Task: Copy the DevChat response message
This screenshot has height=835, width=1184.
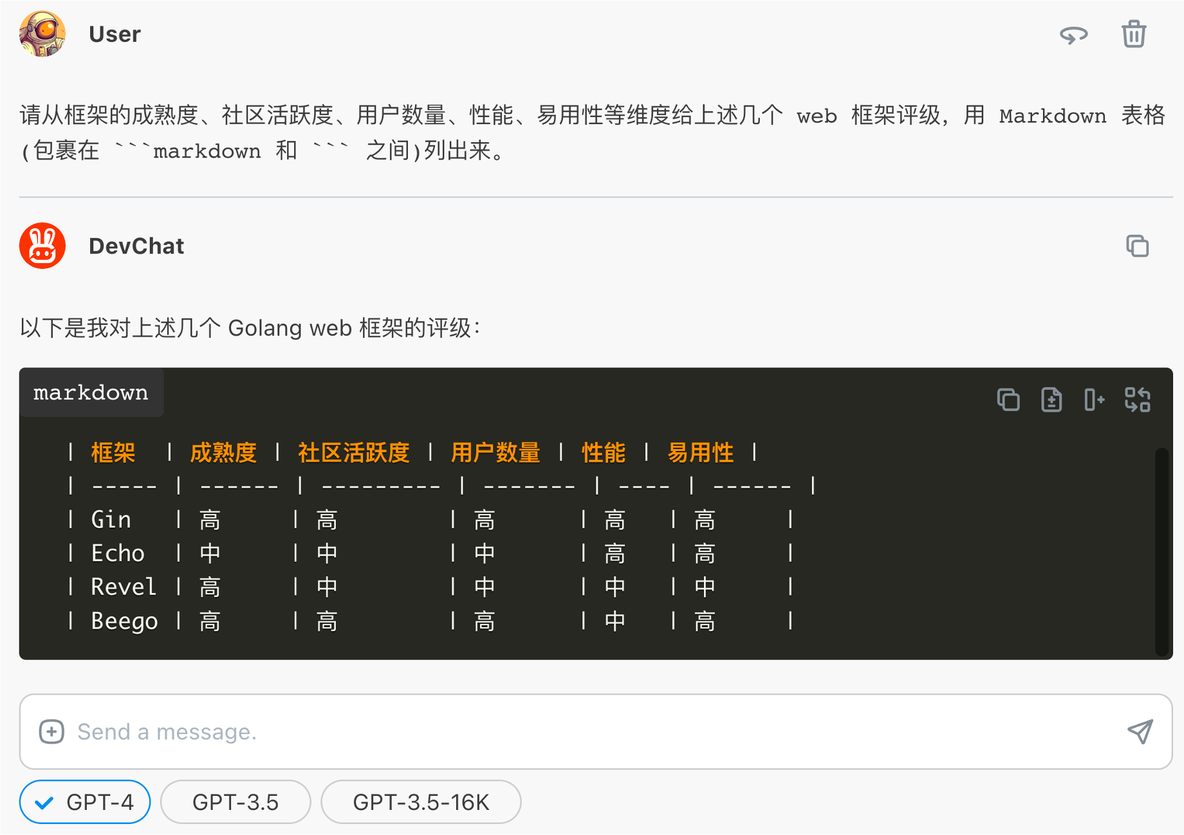Action: coord(1138,246)
